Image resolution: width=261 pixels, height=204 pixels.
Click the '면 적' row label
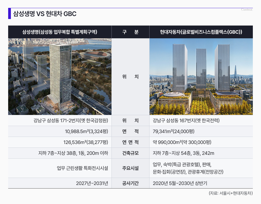click(130, 131)
